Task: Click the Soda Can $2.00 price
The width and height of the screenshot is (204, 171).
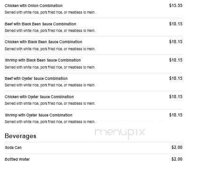Action: pyautogui.click(x=177, y=148)
